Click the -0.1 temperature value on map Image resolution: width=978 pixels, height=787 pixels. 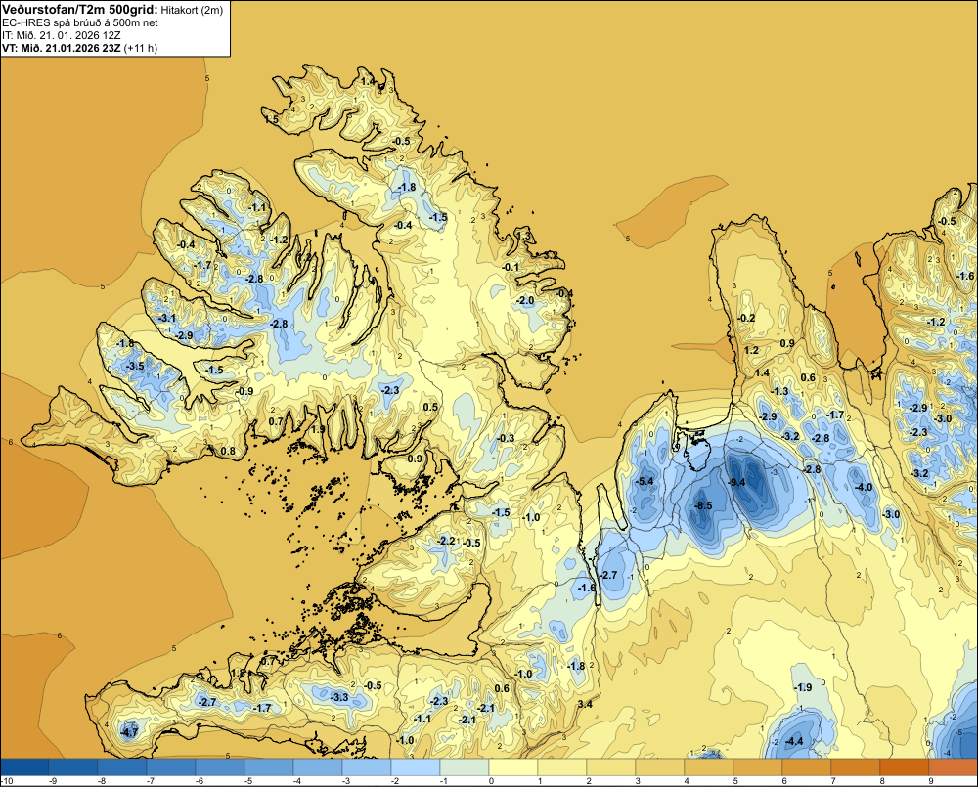pos(511,267)
